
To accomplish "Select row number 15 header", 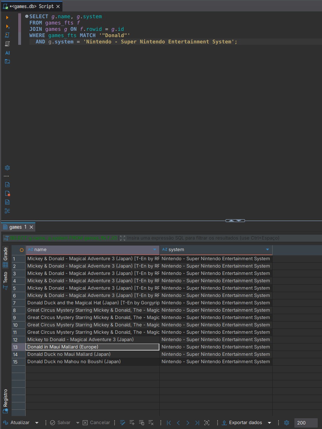I will click(19, 362).
